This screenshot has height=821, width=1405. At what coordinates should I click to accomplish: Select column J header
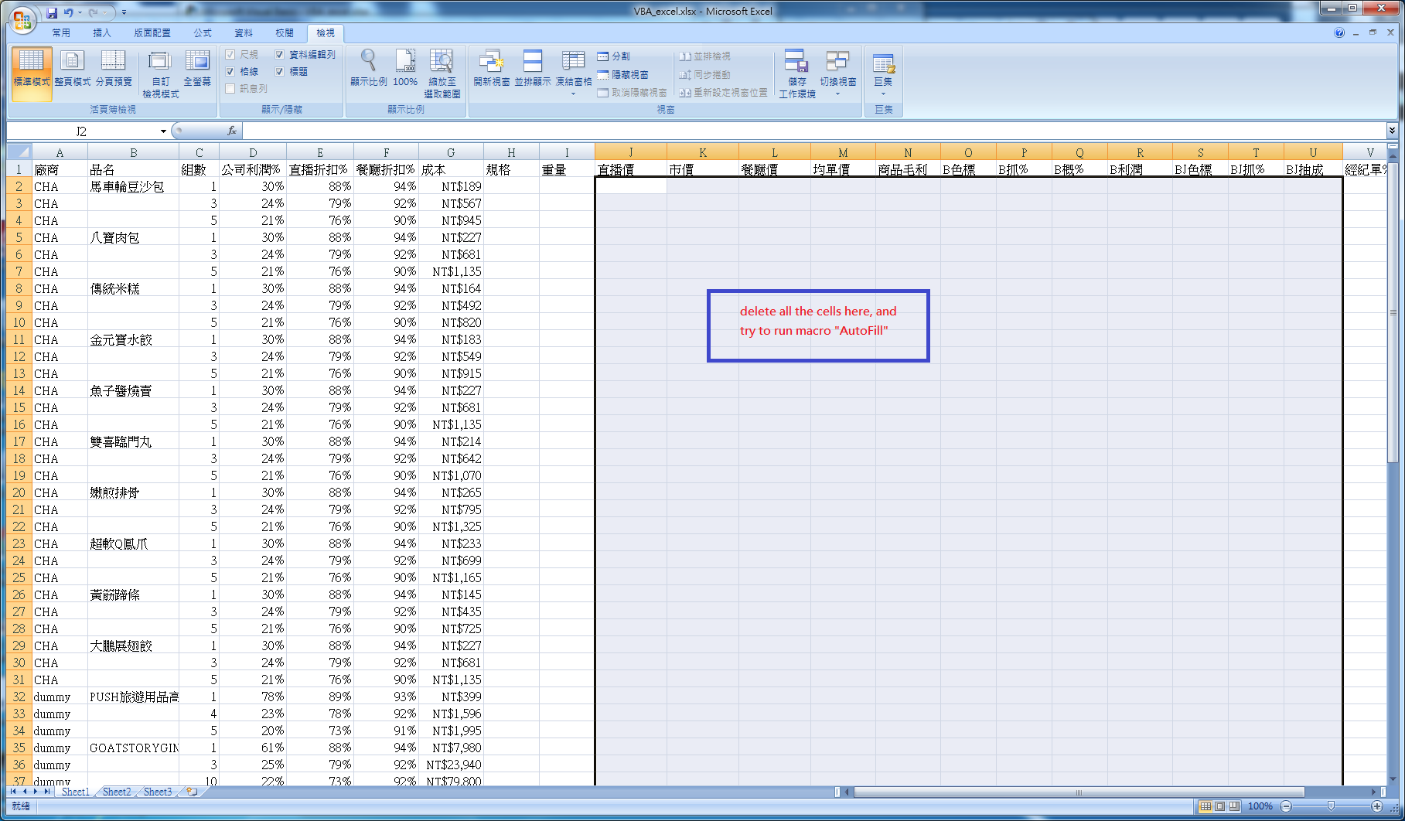tap(631, 152)
